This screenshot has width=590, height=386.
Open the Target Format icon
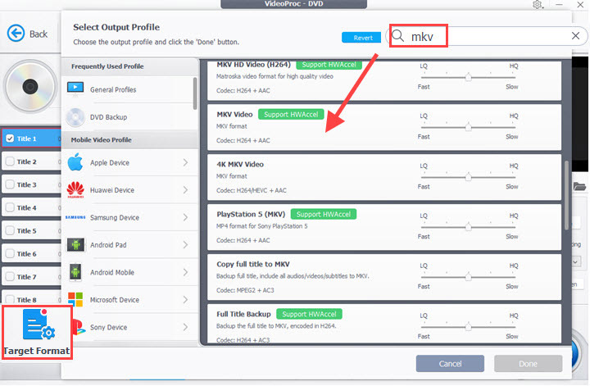tap(39, 323)
